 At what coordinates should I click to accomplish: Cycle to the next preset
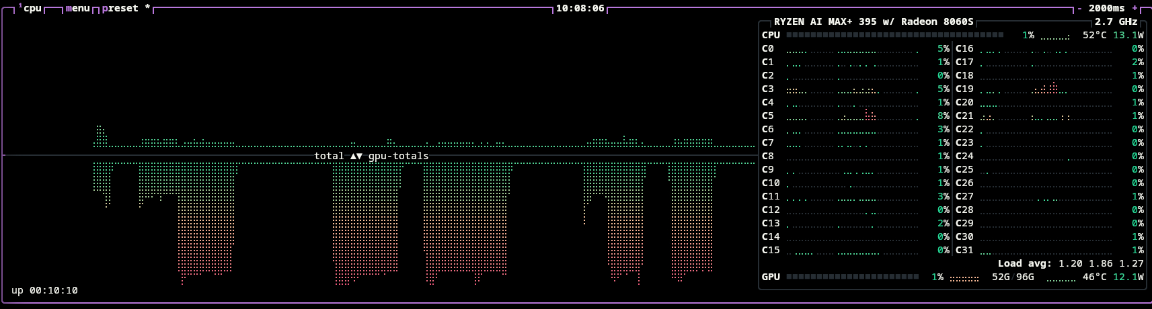click(120, 9)
